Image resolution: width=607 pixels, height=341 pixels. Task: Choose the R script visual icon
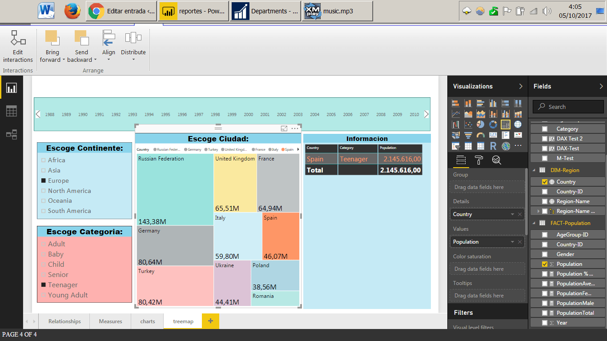pyautogui.click(x=493, y=146)
